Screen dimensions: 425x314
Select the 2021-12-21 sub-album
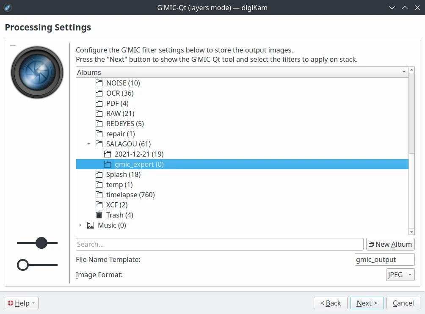tap(139, 154)
